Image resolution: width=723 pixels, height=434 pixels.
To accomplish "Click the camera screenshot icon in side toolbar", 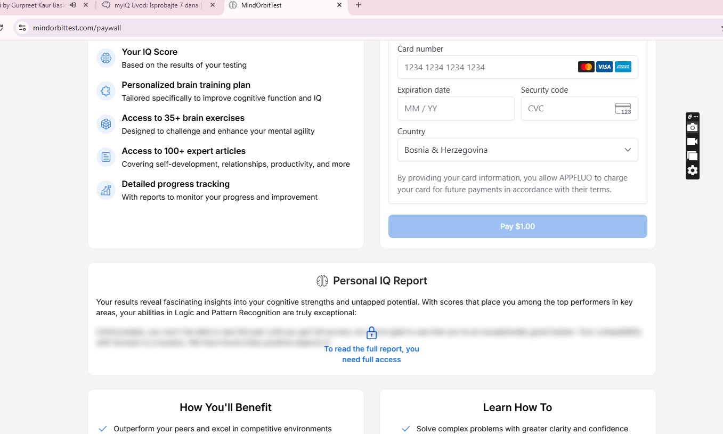I will tap(692, 127).
